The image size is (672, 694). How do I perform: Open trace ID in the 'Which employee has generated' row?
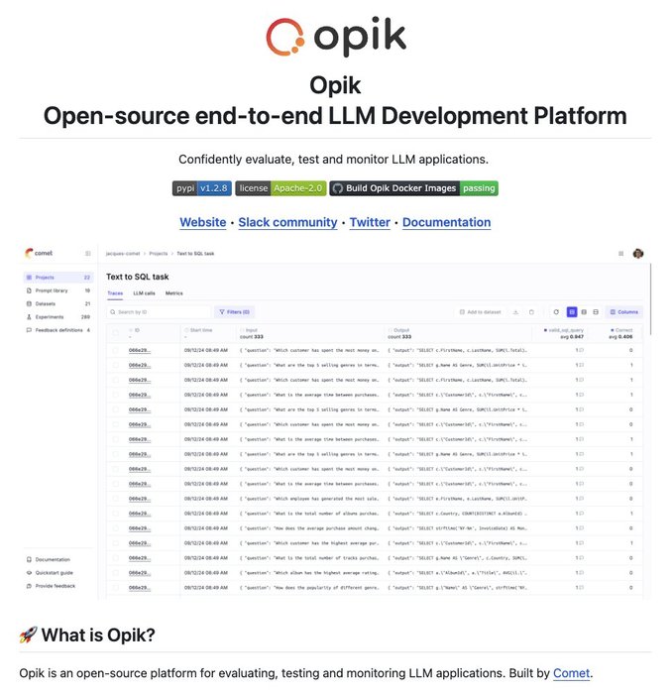coord(140,499)
